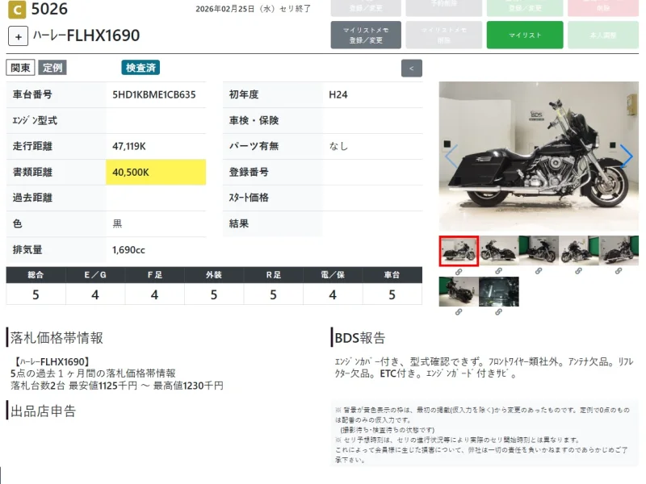Click the 1,690cc displacement value
The height and width of the screenshot is (484, 646).
128,250
